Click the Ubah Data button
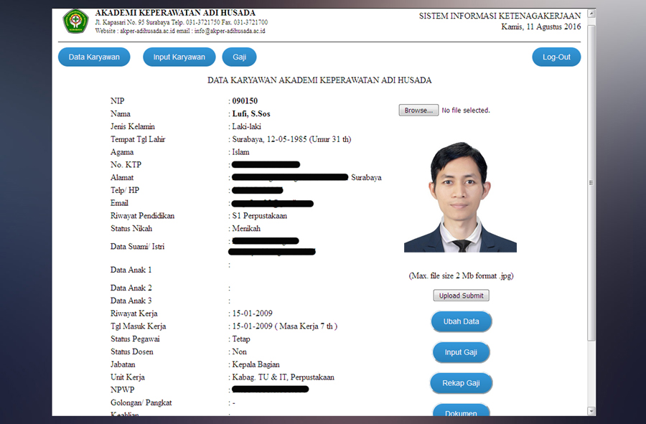The image size is (646, 424). 461,321
